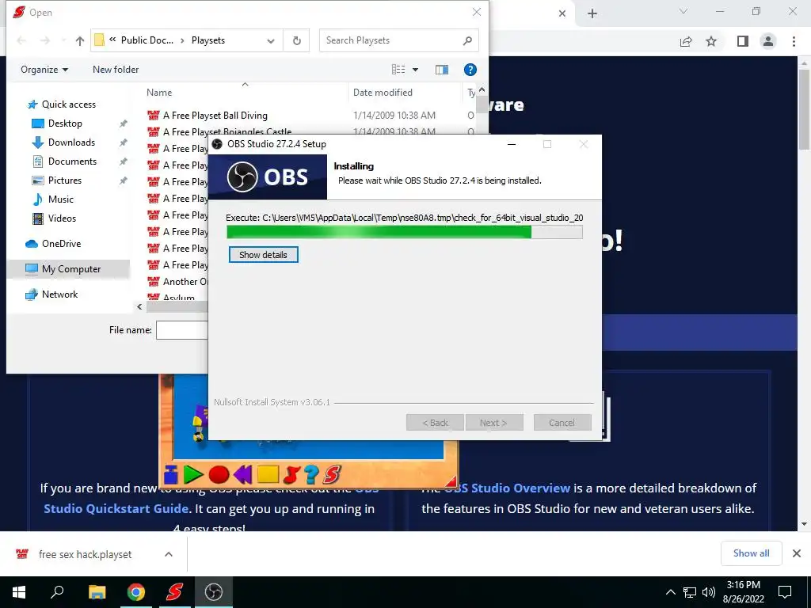Viewport: 811px width, 608px height.
Task: Open Chrome three-dot menu
Action: click(794, 41)
